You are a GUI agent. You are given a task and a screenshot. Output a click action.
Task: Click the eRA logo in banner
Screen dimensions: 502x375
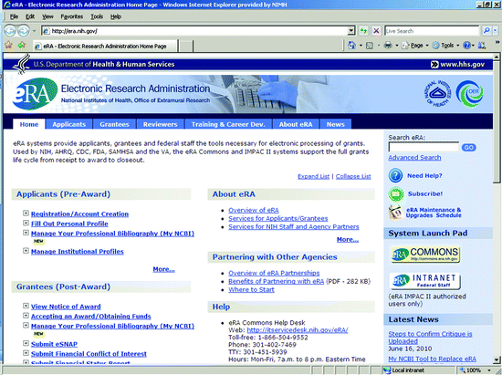(35, 93)
